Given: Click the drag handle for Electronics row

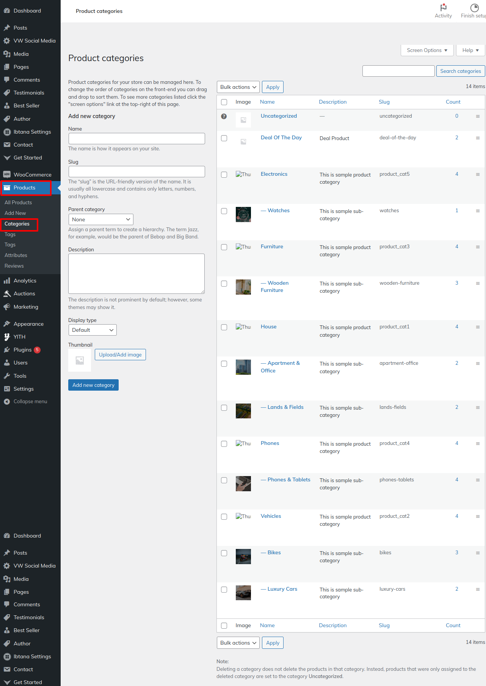Looking at the screenshot, I should (x=478, y=174).
